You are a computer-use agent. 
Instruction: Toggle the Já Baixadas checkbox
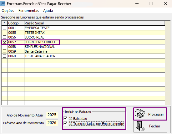(x=65, y=119)
